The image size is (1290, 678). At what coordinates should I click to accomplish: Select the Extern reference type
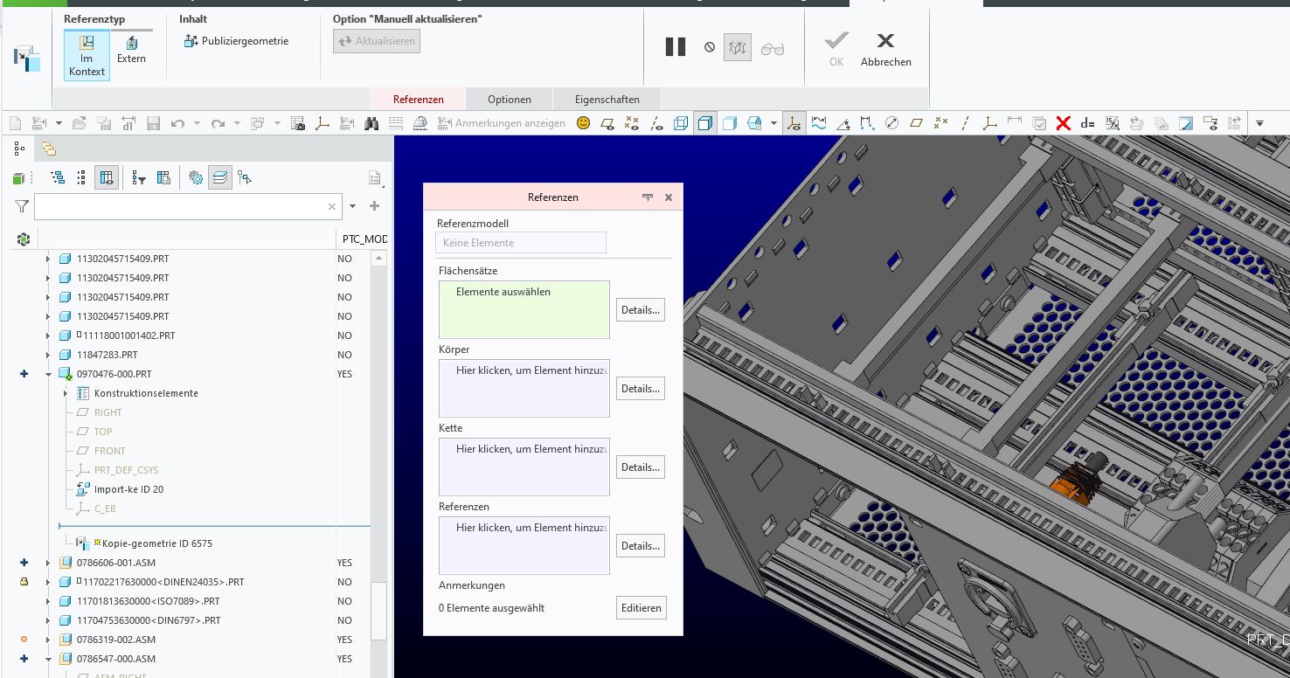(x=131, y=50)
